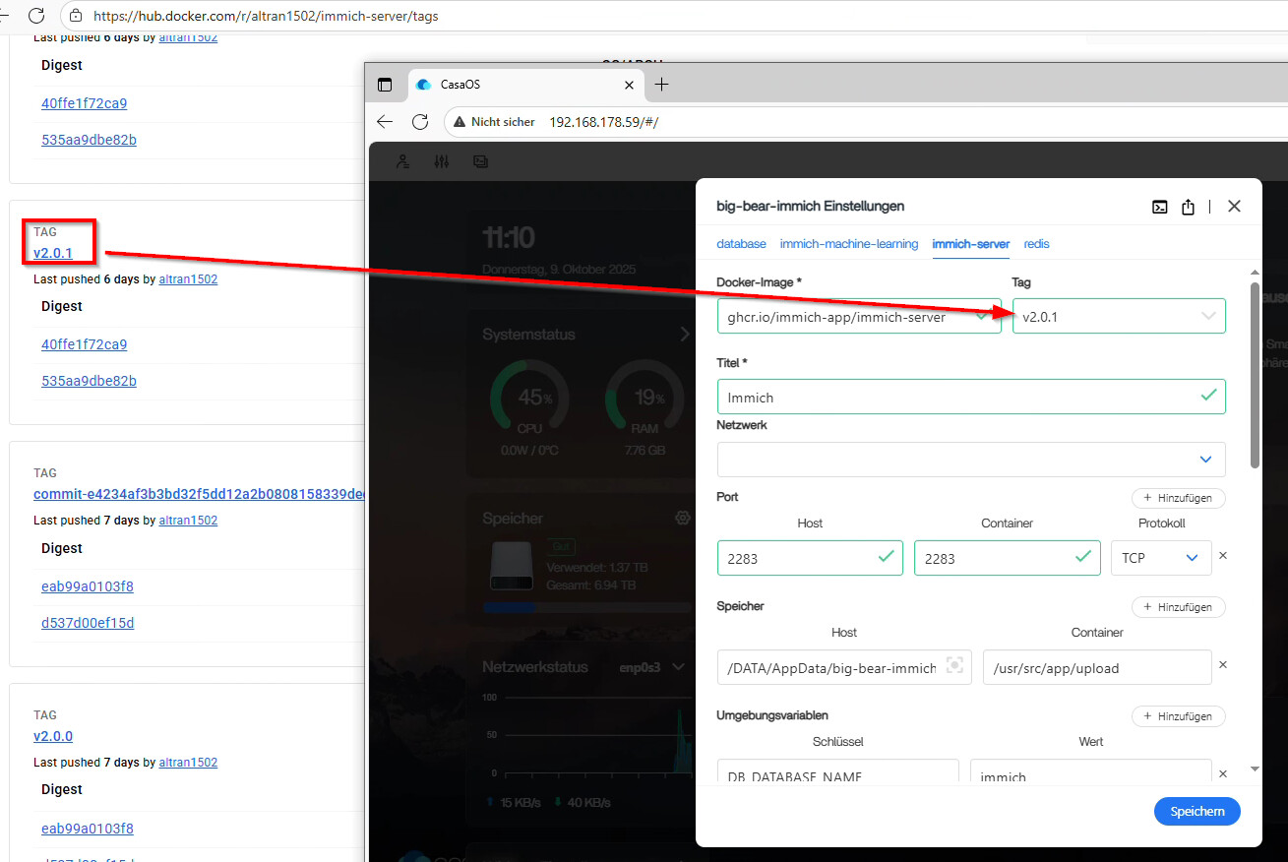
Task: Remove the port 2283 mapping row
Action: pos(1223,556)
